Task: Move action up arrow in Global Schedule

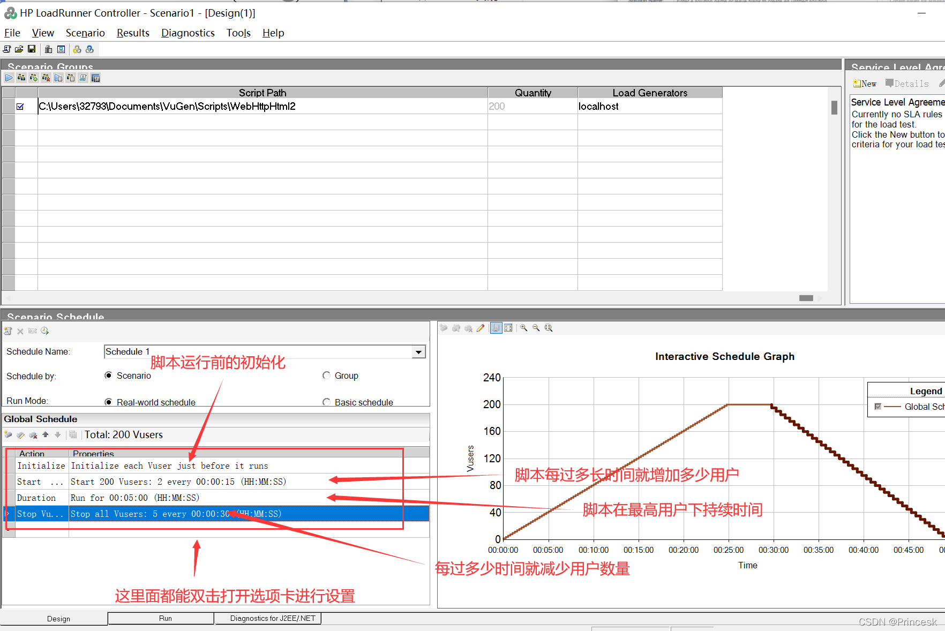Action: pyautogui.click(x=46, y=434)
